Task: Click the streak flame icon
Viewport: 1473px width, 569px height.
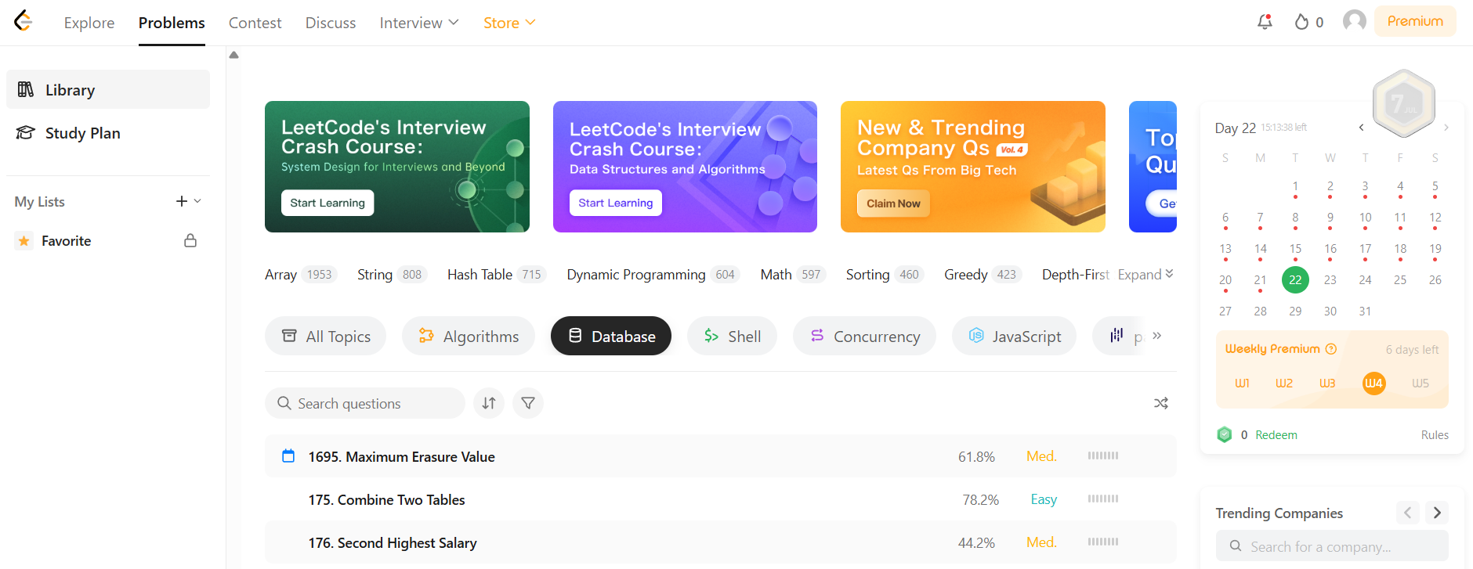Action: pos(1301,22)
